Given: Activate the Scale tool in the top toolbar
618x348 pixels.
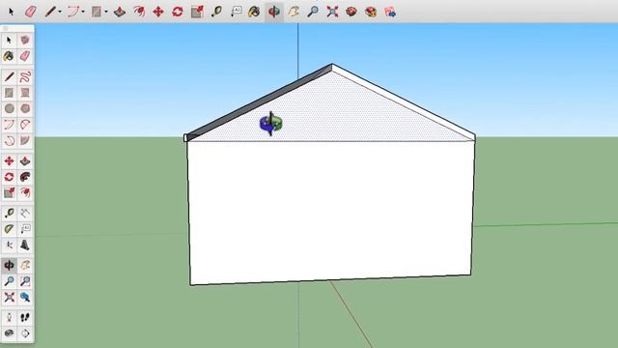Looking at the screenshot, I should pyautogui.click(x=197, y=12).
